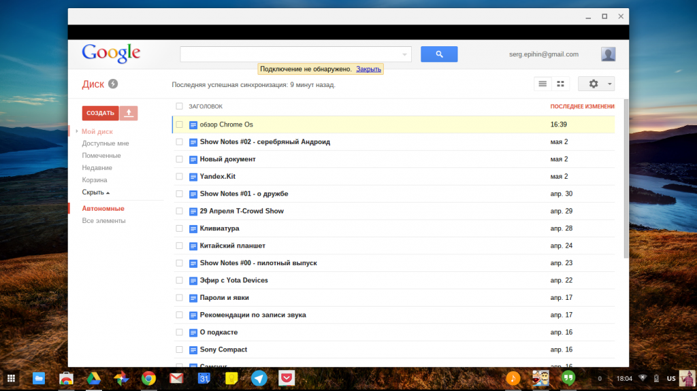Expand search options arrow in search box
Viewport: 697px width, 391px height.
coord(406,54)
